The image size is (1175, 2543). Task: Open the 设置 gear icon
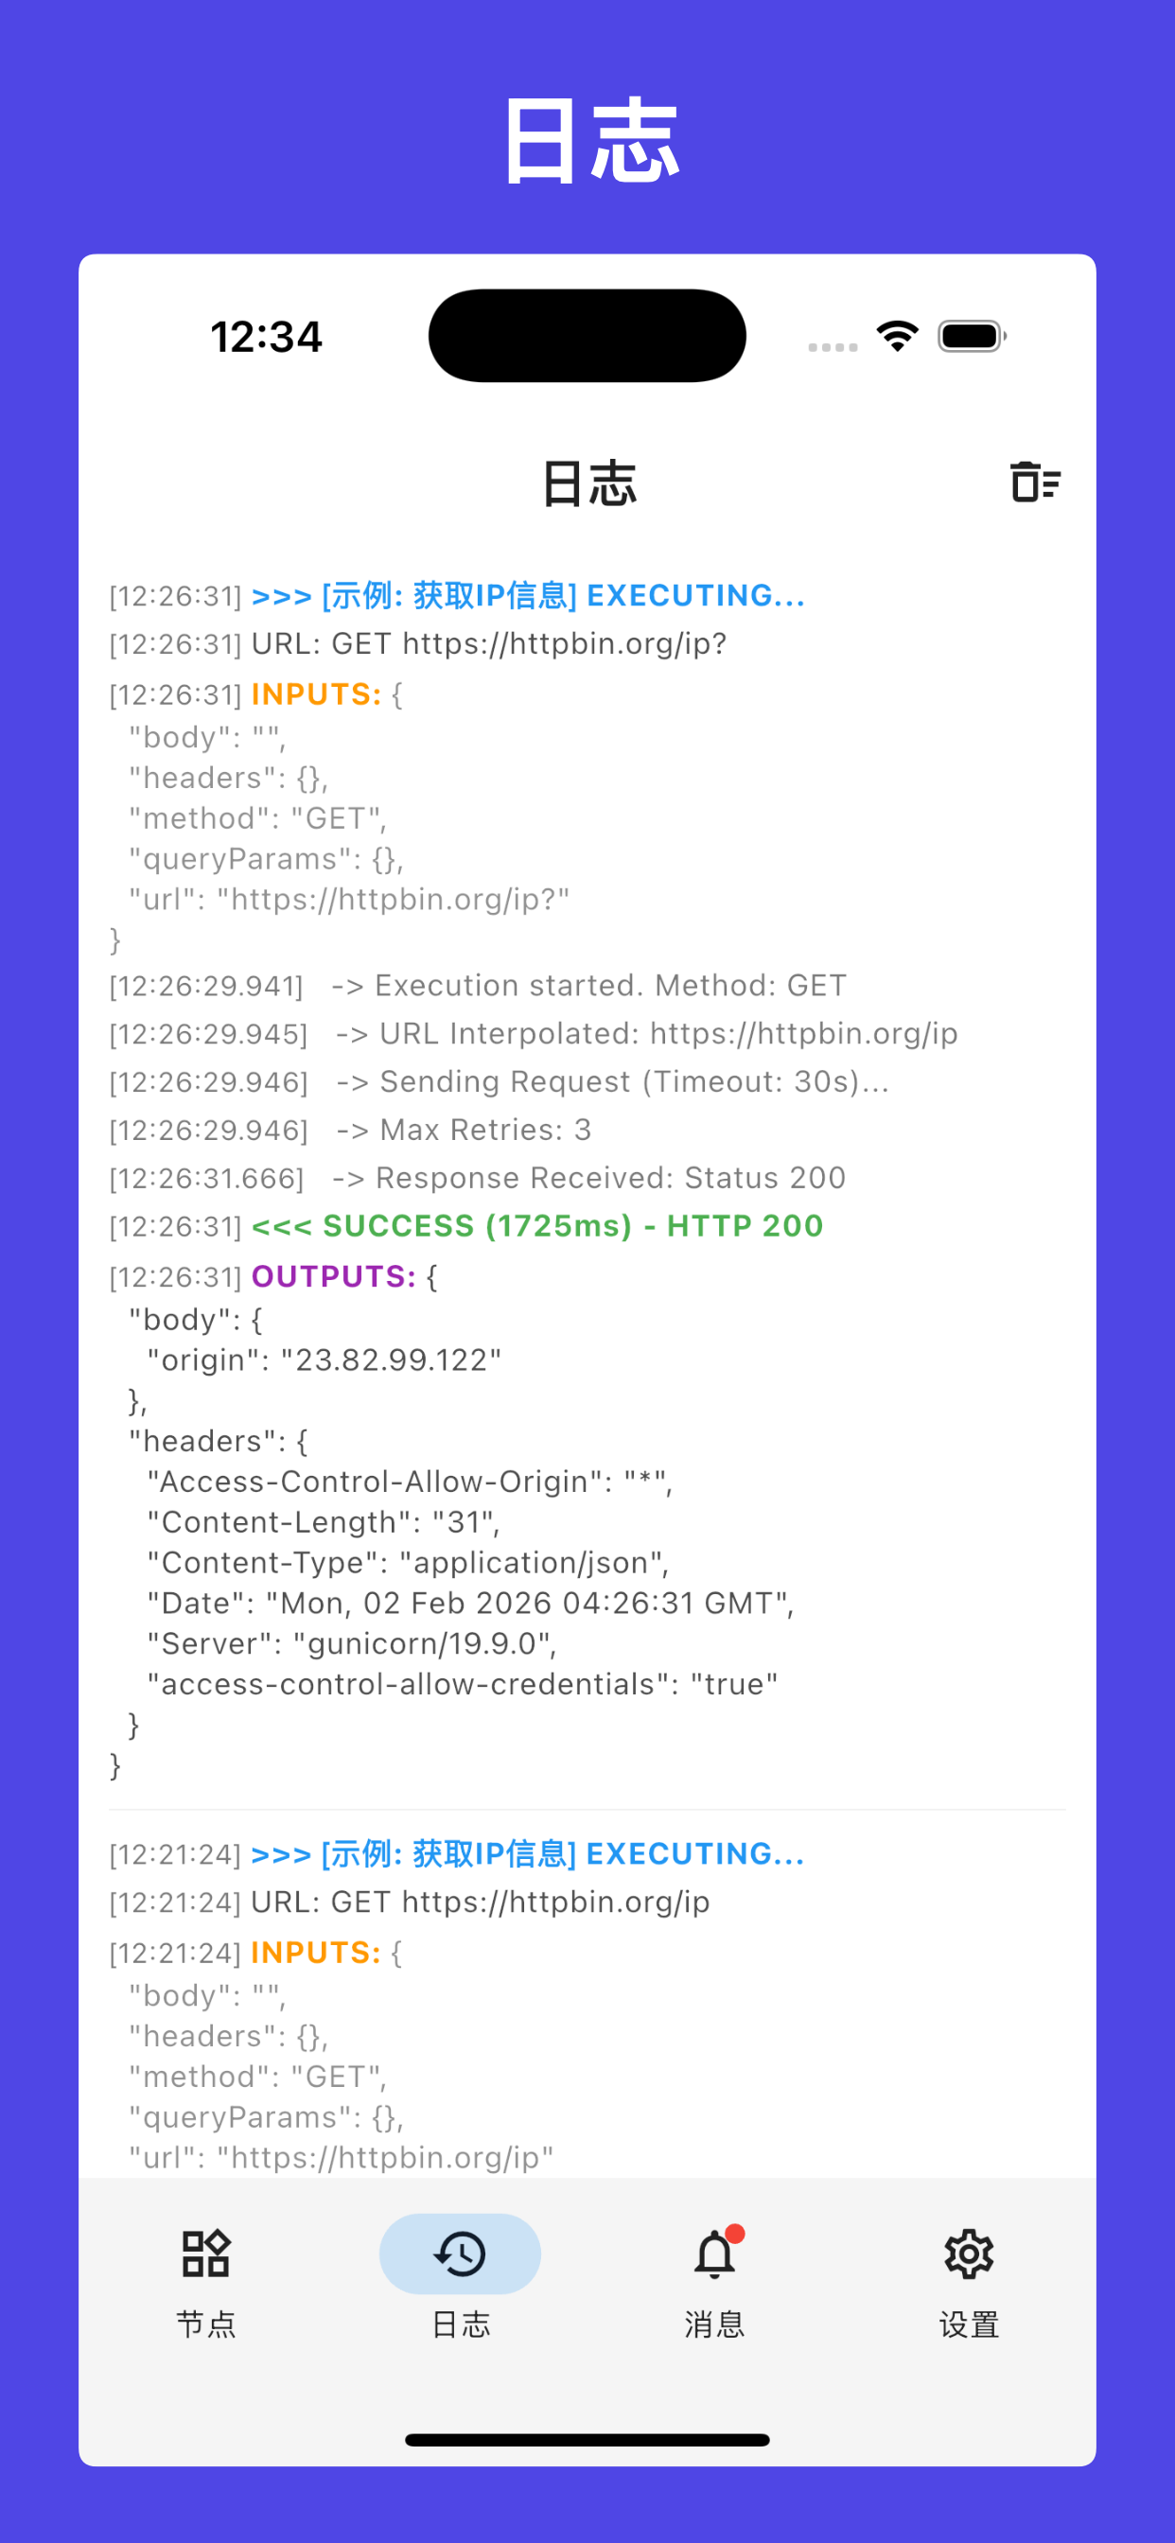coord(969,2254)
